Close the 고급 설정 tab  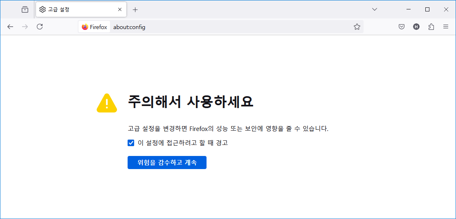[119, 9]
